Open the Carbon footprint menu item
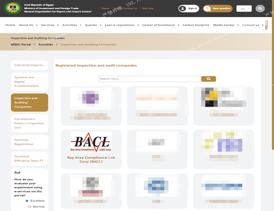The height and width of the screenshot is (211, 274). click(x=196, y=25)
